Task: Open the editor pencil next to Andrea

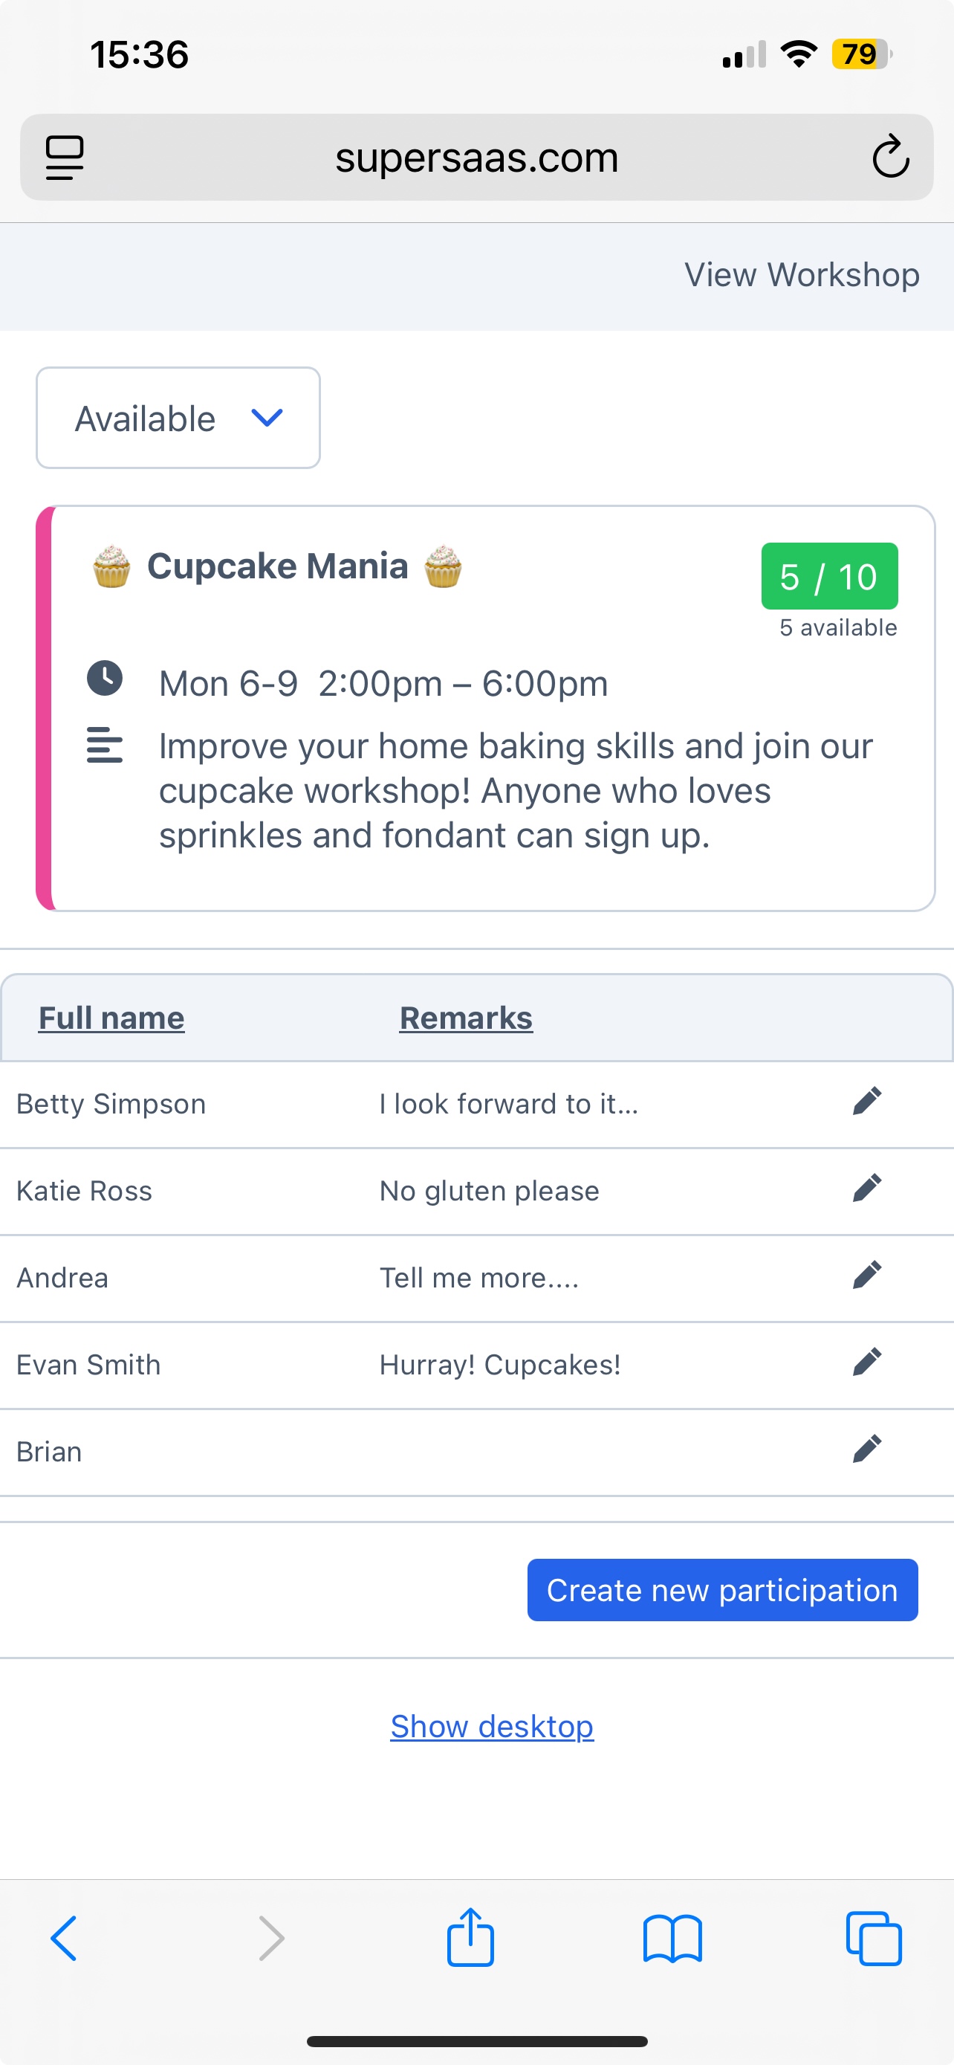Action: pos(868,1276)
